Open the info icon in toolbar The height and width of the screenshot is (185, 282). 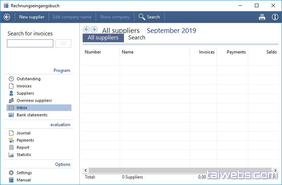(275, 17)
